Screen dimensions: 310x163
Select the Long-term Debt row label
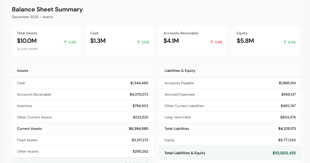point(178,117)
